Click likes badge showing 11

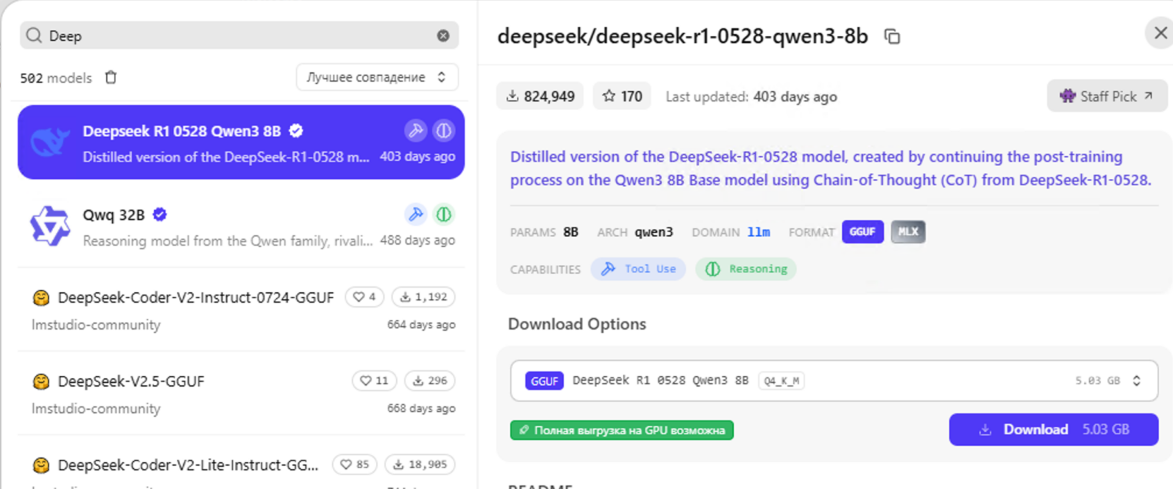(x=375, y=381)
